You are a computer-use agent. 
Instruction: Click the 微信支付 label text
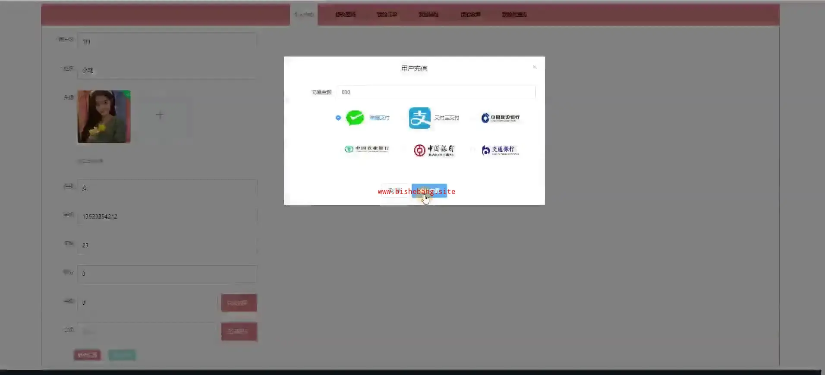coord(379,118)
